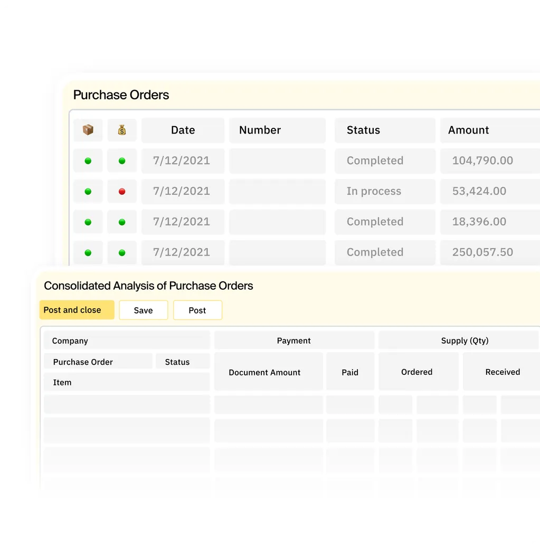Image resolution: width=540 pixels, height=548 pixels.
Task: Click the Document Amount column header
Action: point(269,372)
